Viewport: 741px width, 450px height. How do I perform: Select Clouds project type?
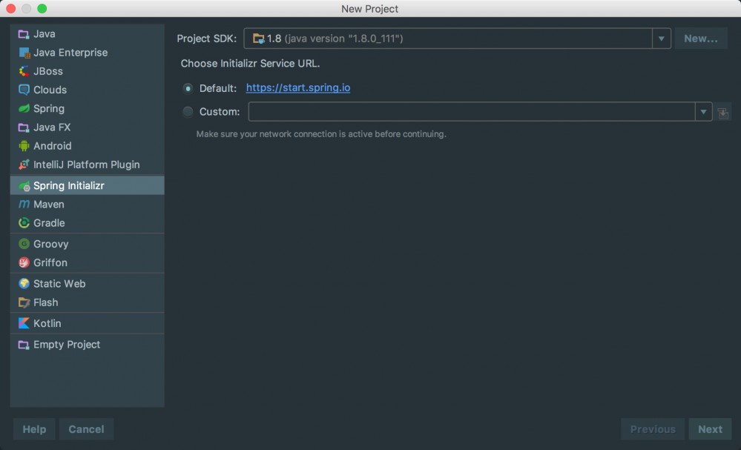(x=88, y=90)
